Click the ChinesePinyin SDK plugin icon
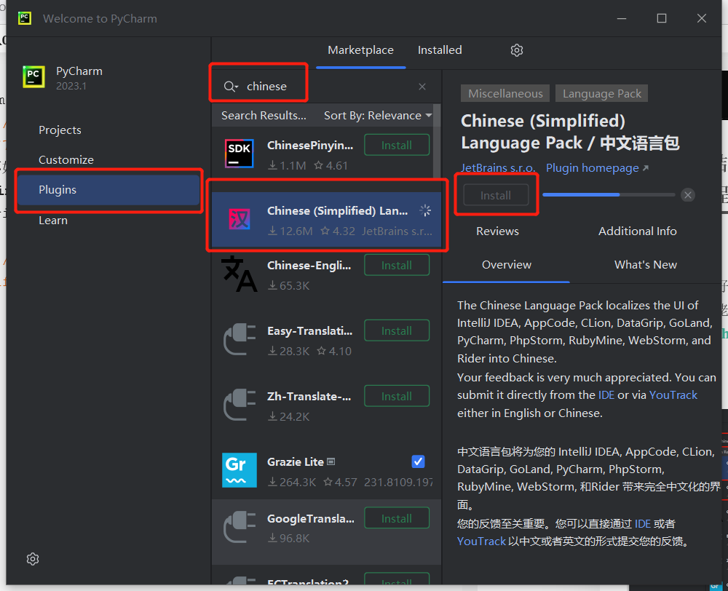This screenshot has height=591, width=728. pos(239,154)
